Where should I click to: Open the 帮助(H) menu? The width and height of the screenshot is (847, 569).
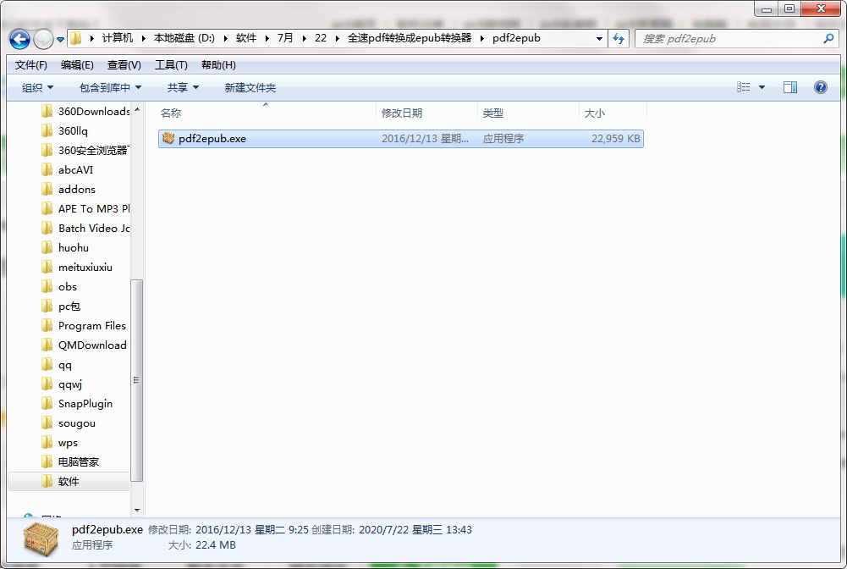[x=219, y=65]
